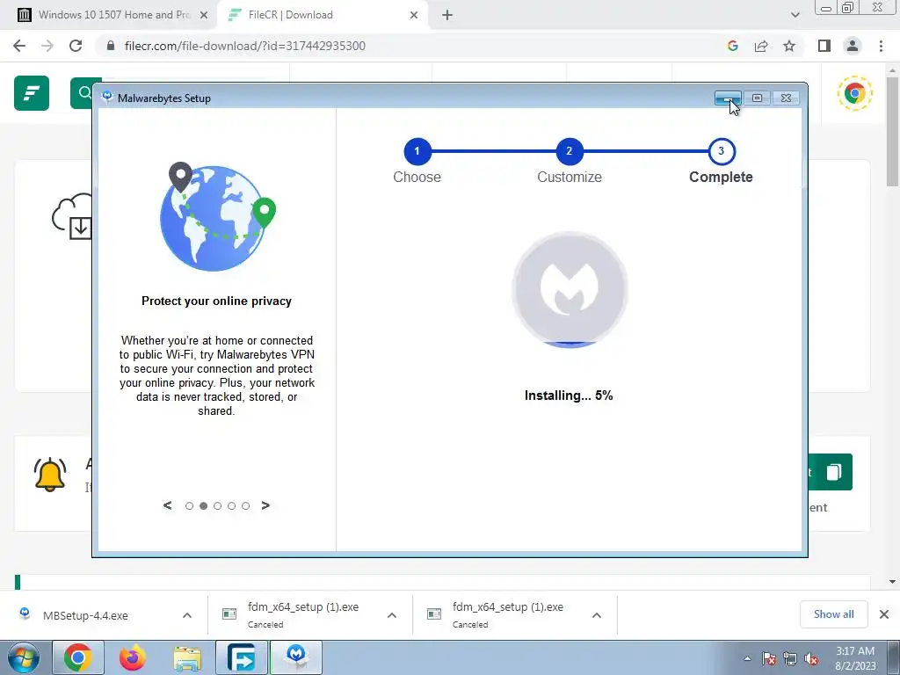
Task: Click the Action Center flag tray icon
Action: point(769,658)
